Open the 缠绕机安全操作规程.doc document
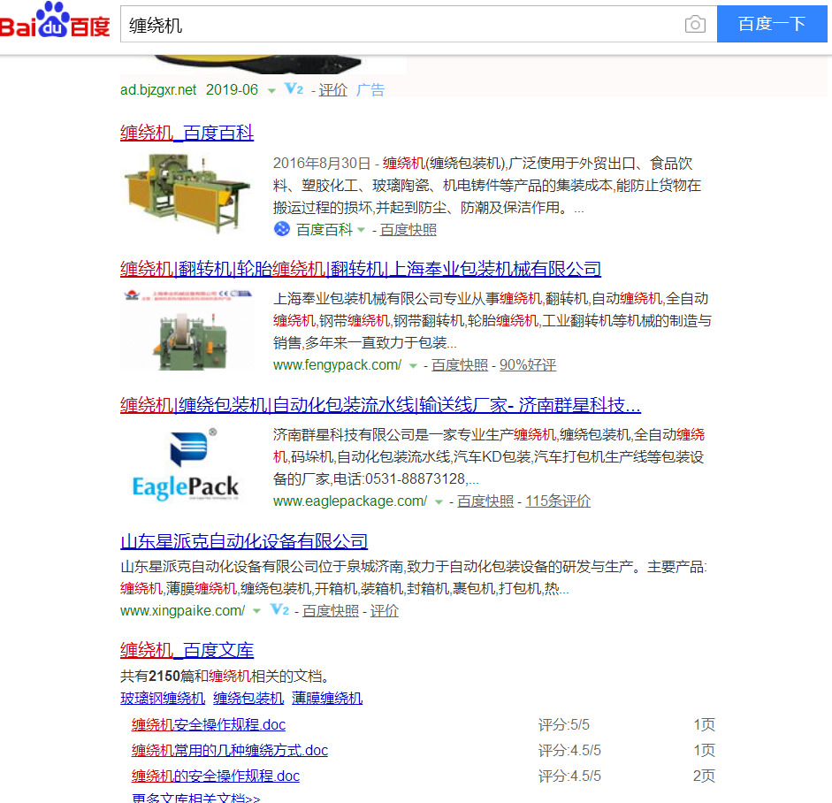 click(209, 724)
